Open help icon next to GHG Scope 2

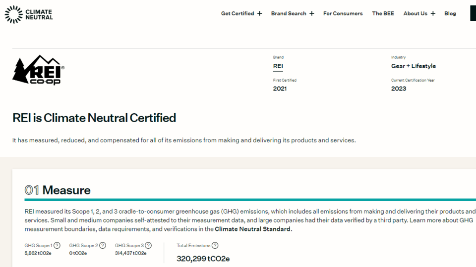click(x=103, y=246)
